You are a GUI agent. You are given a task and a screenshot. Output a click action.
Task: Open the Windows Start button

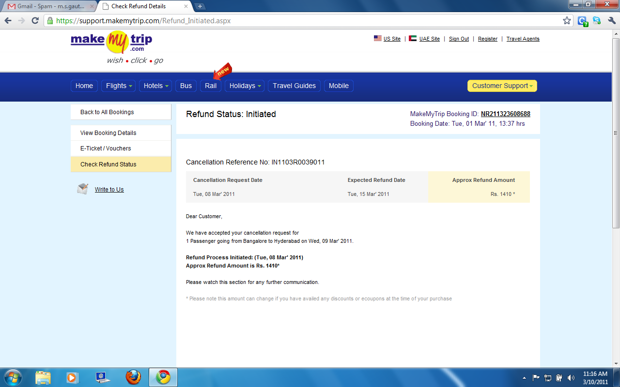click(12, 377)
